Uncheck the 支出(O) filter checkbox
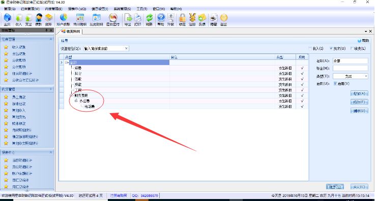 331,48
